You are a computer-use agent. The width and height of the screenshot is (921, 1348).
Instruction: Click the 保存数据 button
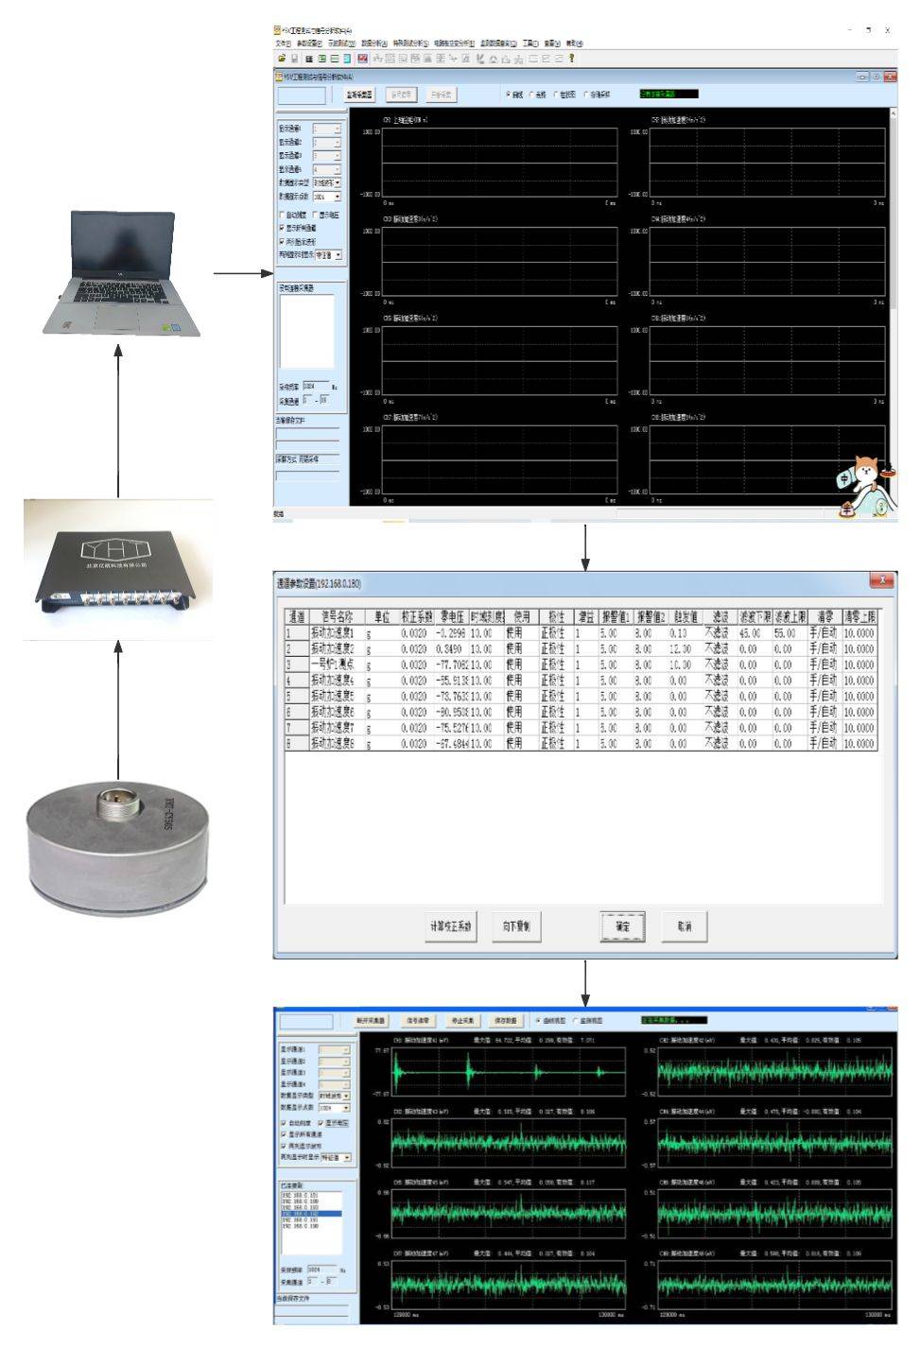pos(506,1021)
